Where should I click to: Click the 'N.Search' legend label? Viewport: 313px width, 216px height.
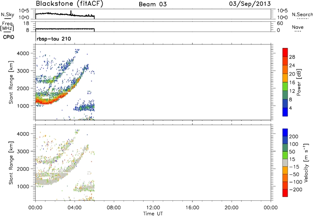click(x=302, y=14)
